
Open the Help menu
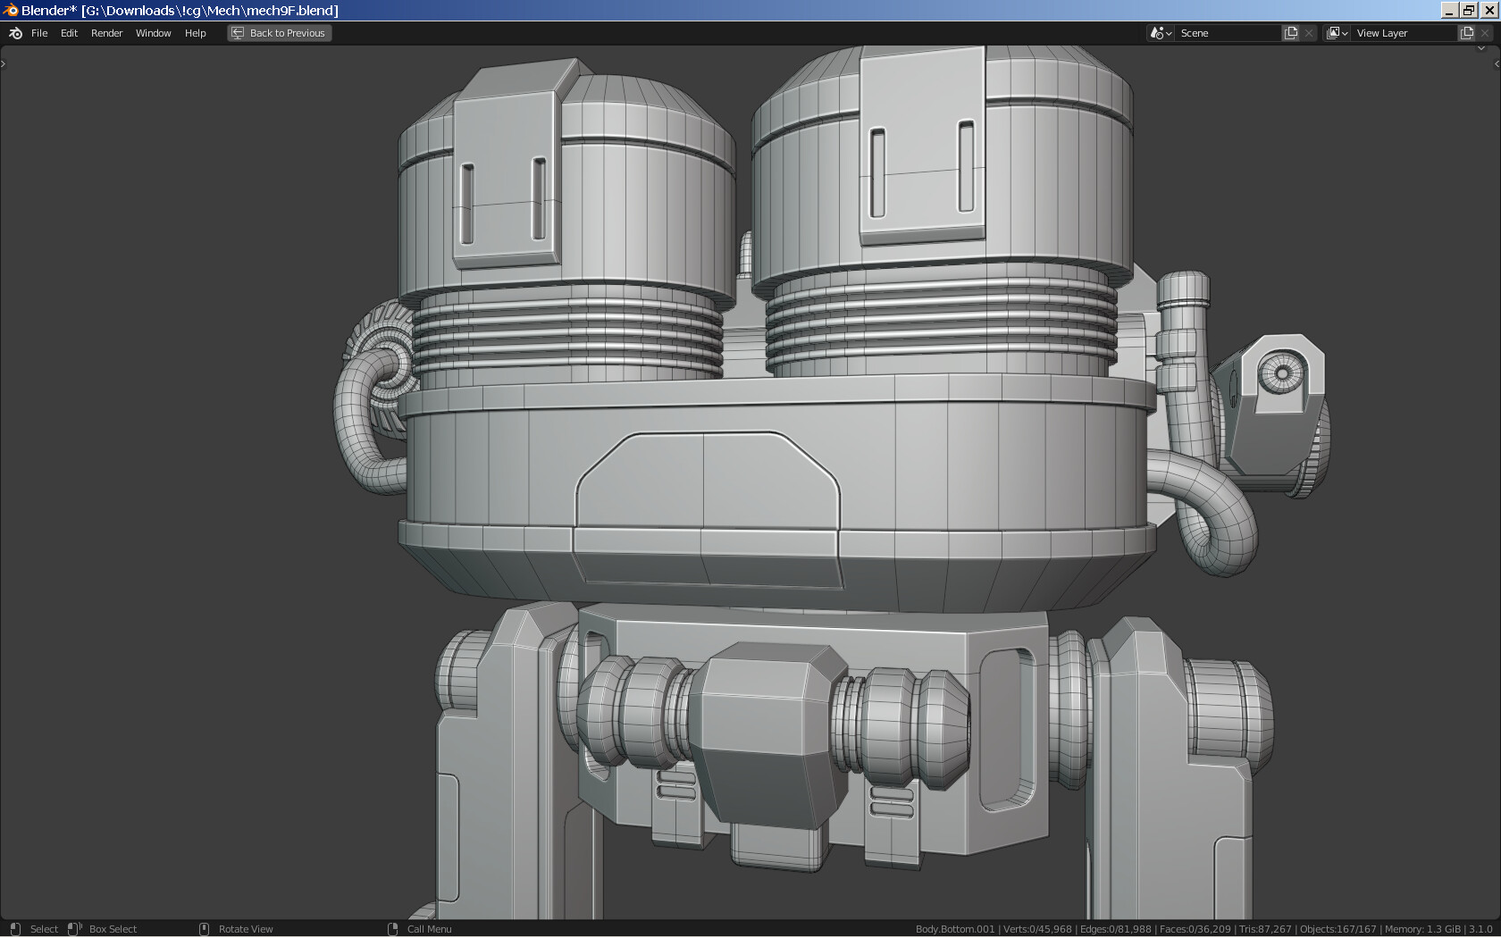tap(195, 33)
